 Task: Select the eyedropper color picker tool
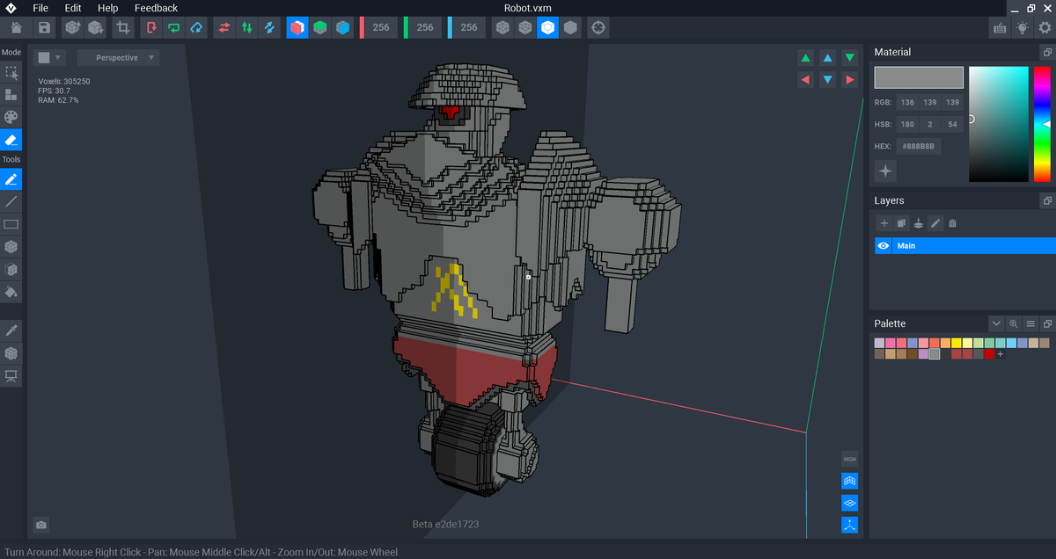(11, 330)
